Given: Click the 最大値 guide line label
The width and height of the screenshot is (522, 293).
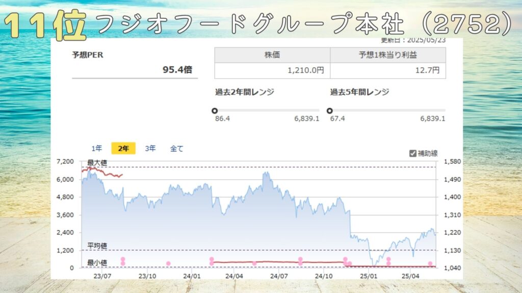Looking at the screenshot, I should click(97, 163).
